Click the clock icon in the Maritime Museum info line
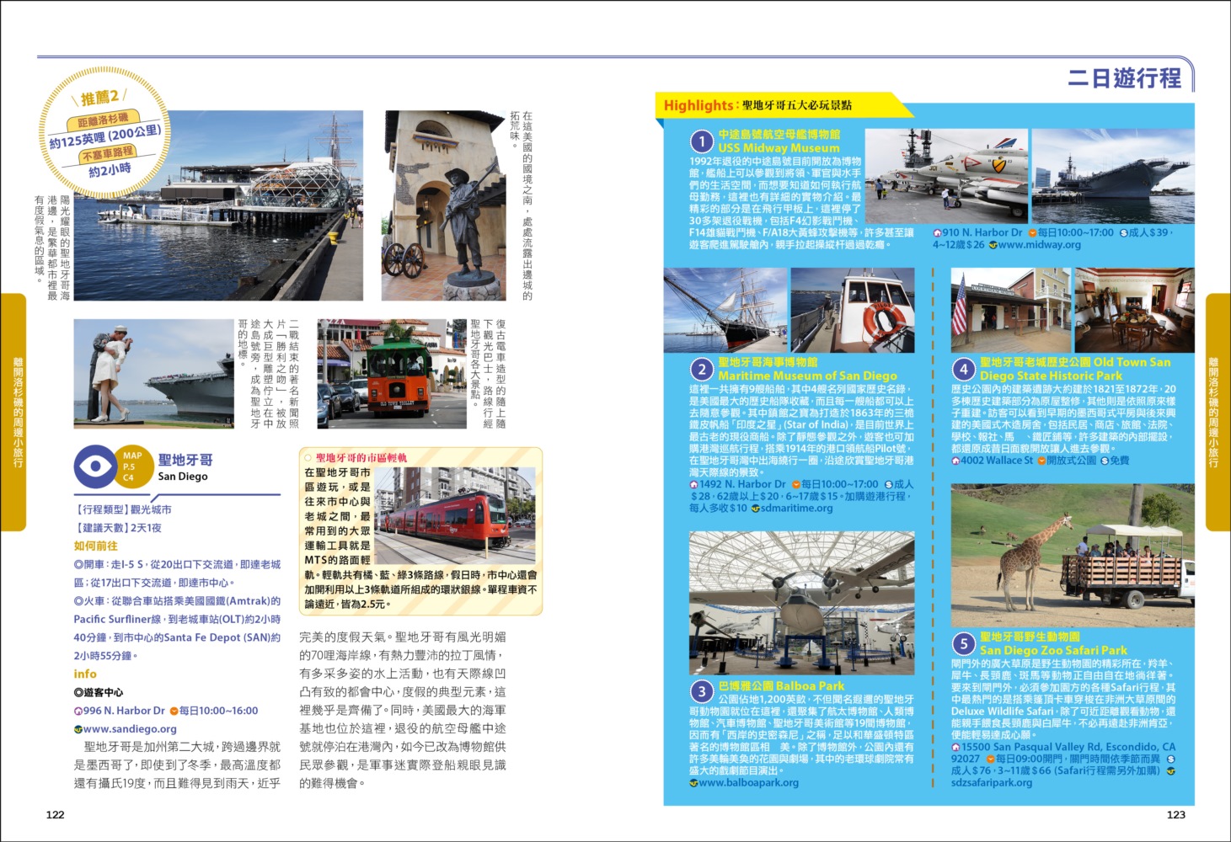 795,485
